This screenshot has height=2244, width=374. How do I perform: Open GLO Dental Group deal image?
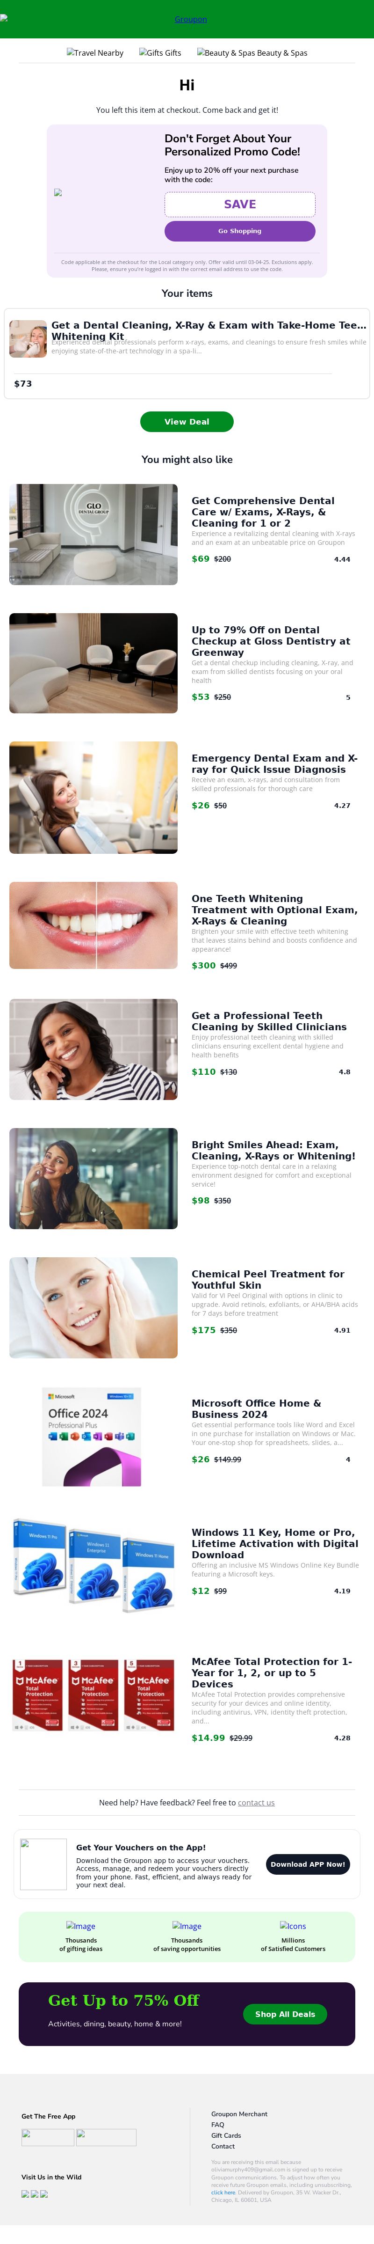(93, 534)
